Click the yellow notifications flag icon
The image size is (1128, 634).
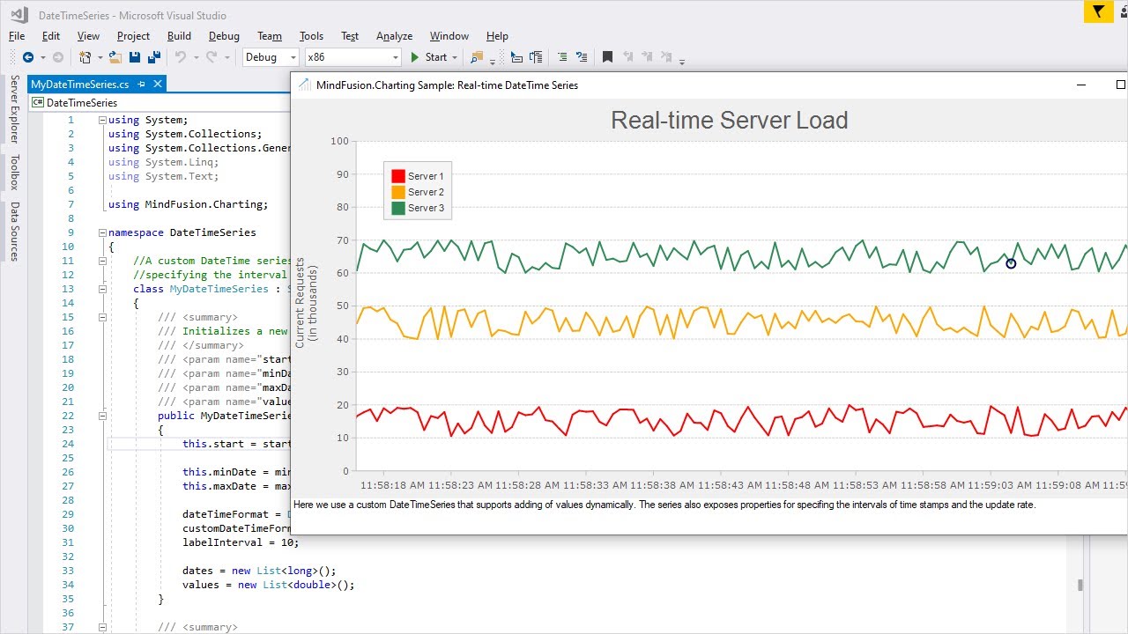[1098, 11]
